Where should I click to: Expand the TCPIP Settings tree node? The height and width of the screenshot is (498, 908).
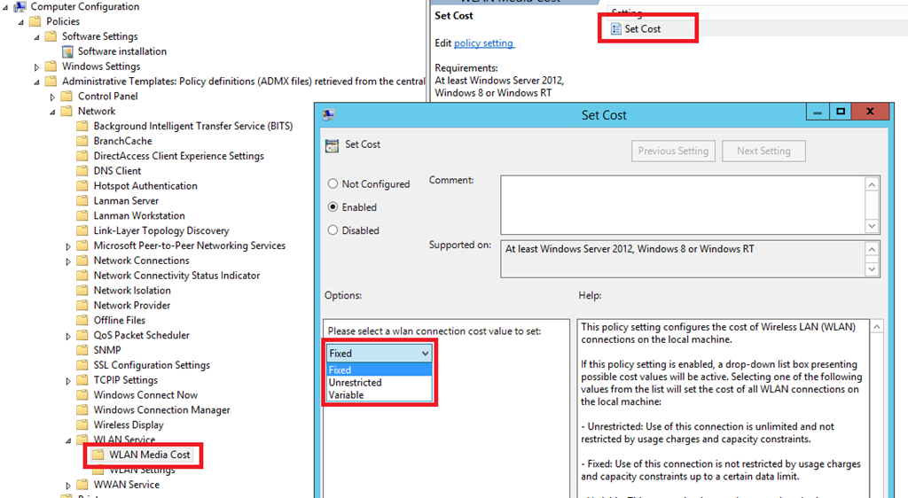(69, 380)
